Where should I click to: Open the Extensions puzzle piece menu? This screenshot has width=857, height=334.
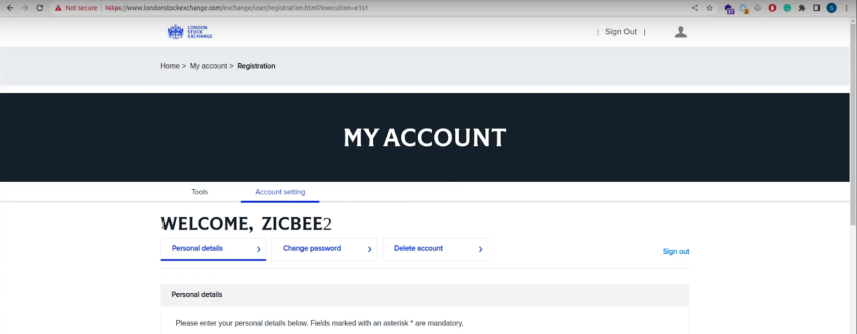point(802,8)
